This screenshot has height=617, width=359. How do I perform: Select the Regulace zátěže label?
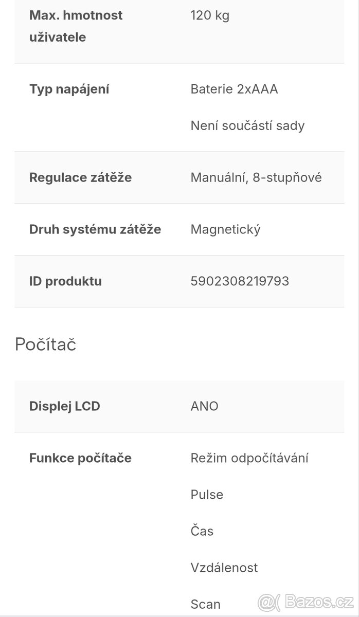(80, 177)
